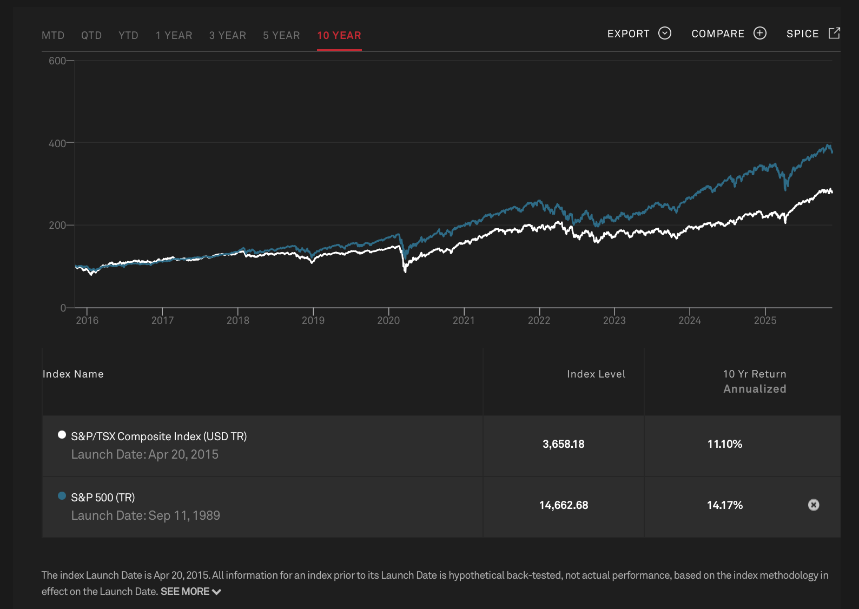Click white dot beside S&P/TSX Composite
Viewport: 859px width, 609px height.
tap(62, 435)
